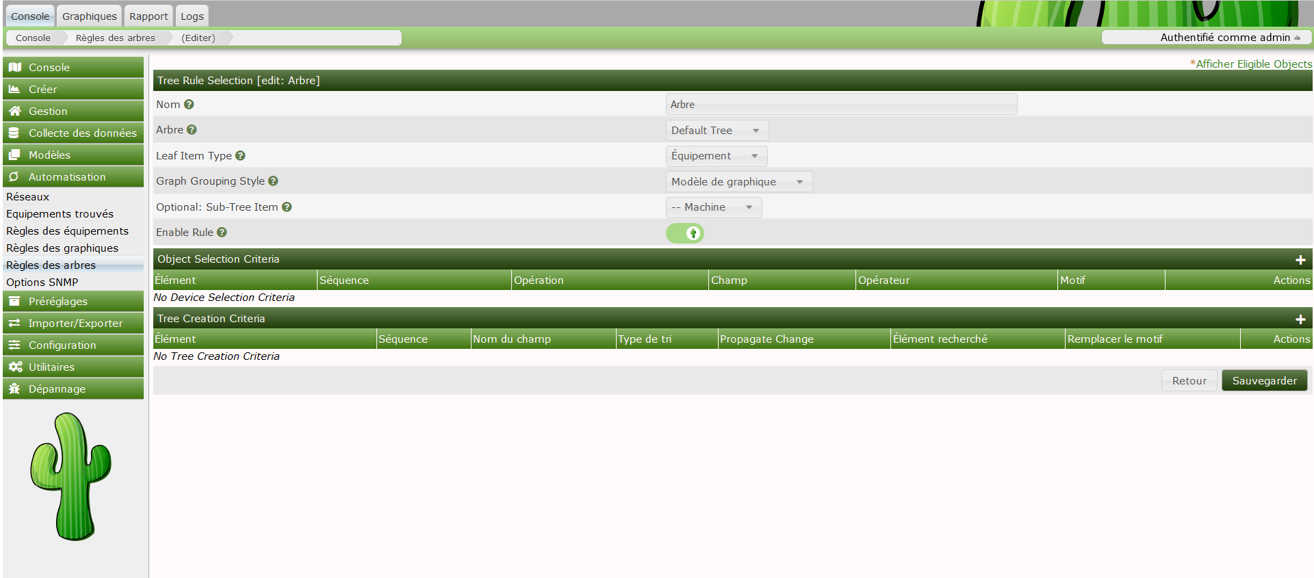Click into the Nom text field
The image size is (1314, 578).
[x=840, y=105]
